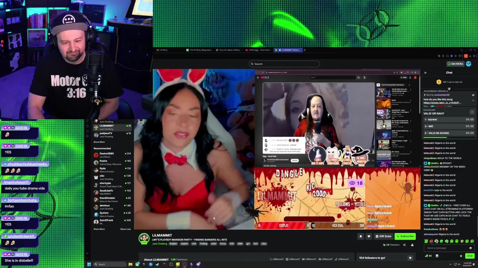Click the notification bell beside Gift Subs
478x268 pixels.
point(361,236)
